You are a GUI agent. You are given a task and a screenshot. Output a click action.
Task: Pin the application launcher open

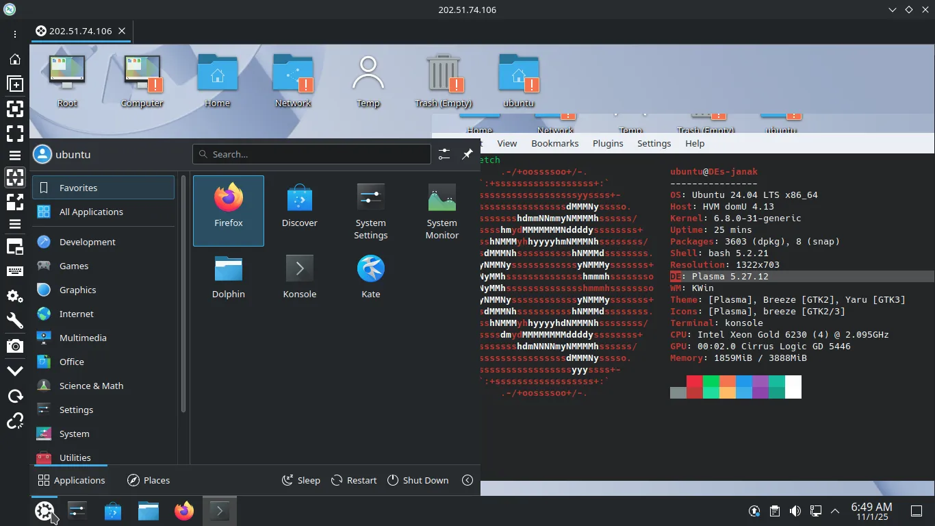click(x=467, y=154)
